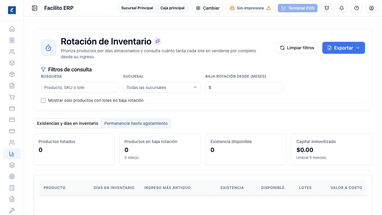Click Limpiar filtros button

[x=297, y=48]
